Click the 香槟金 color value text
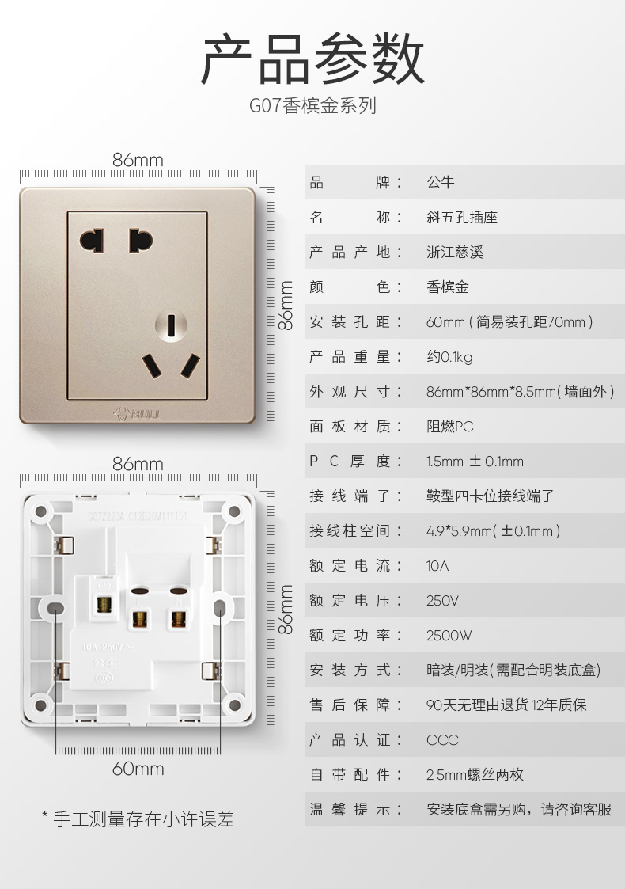The width and height of the screenshot is (625, 889). 448,287
